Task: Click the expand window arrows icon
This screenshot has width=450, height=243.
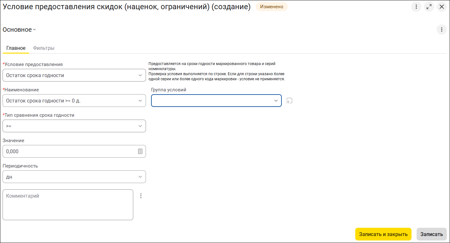Action: (429, 7)
